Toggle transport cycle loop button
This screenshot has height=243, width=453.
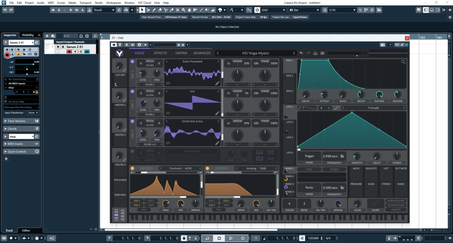[x=207, y=238]
